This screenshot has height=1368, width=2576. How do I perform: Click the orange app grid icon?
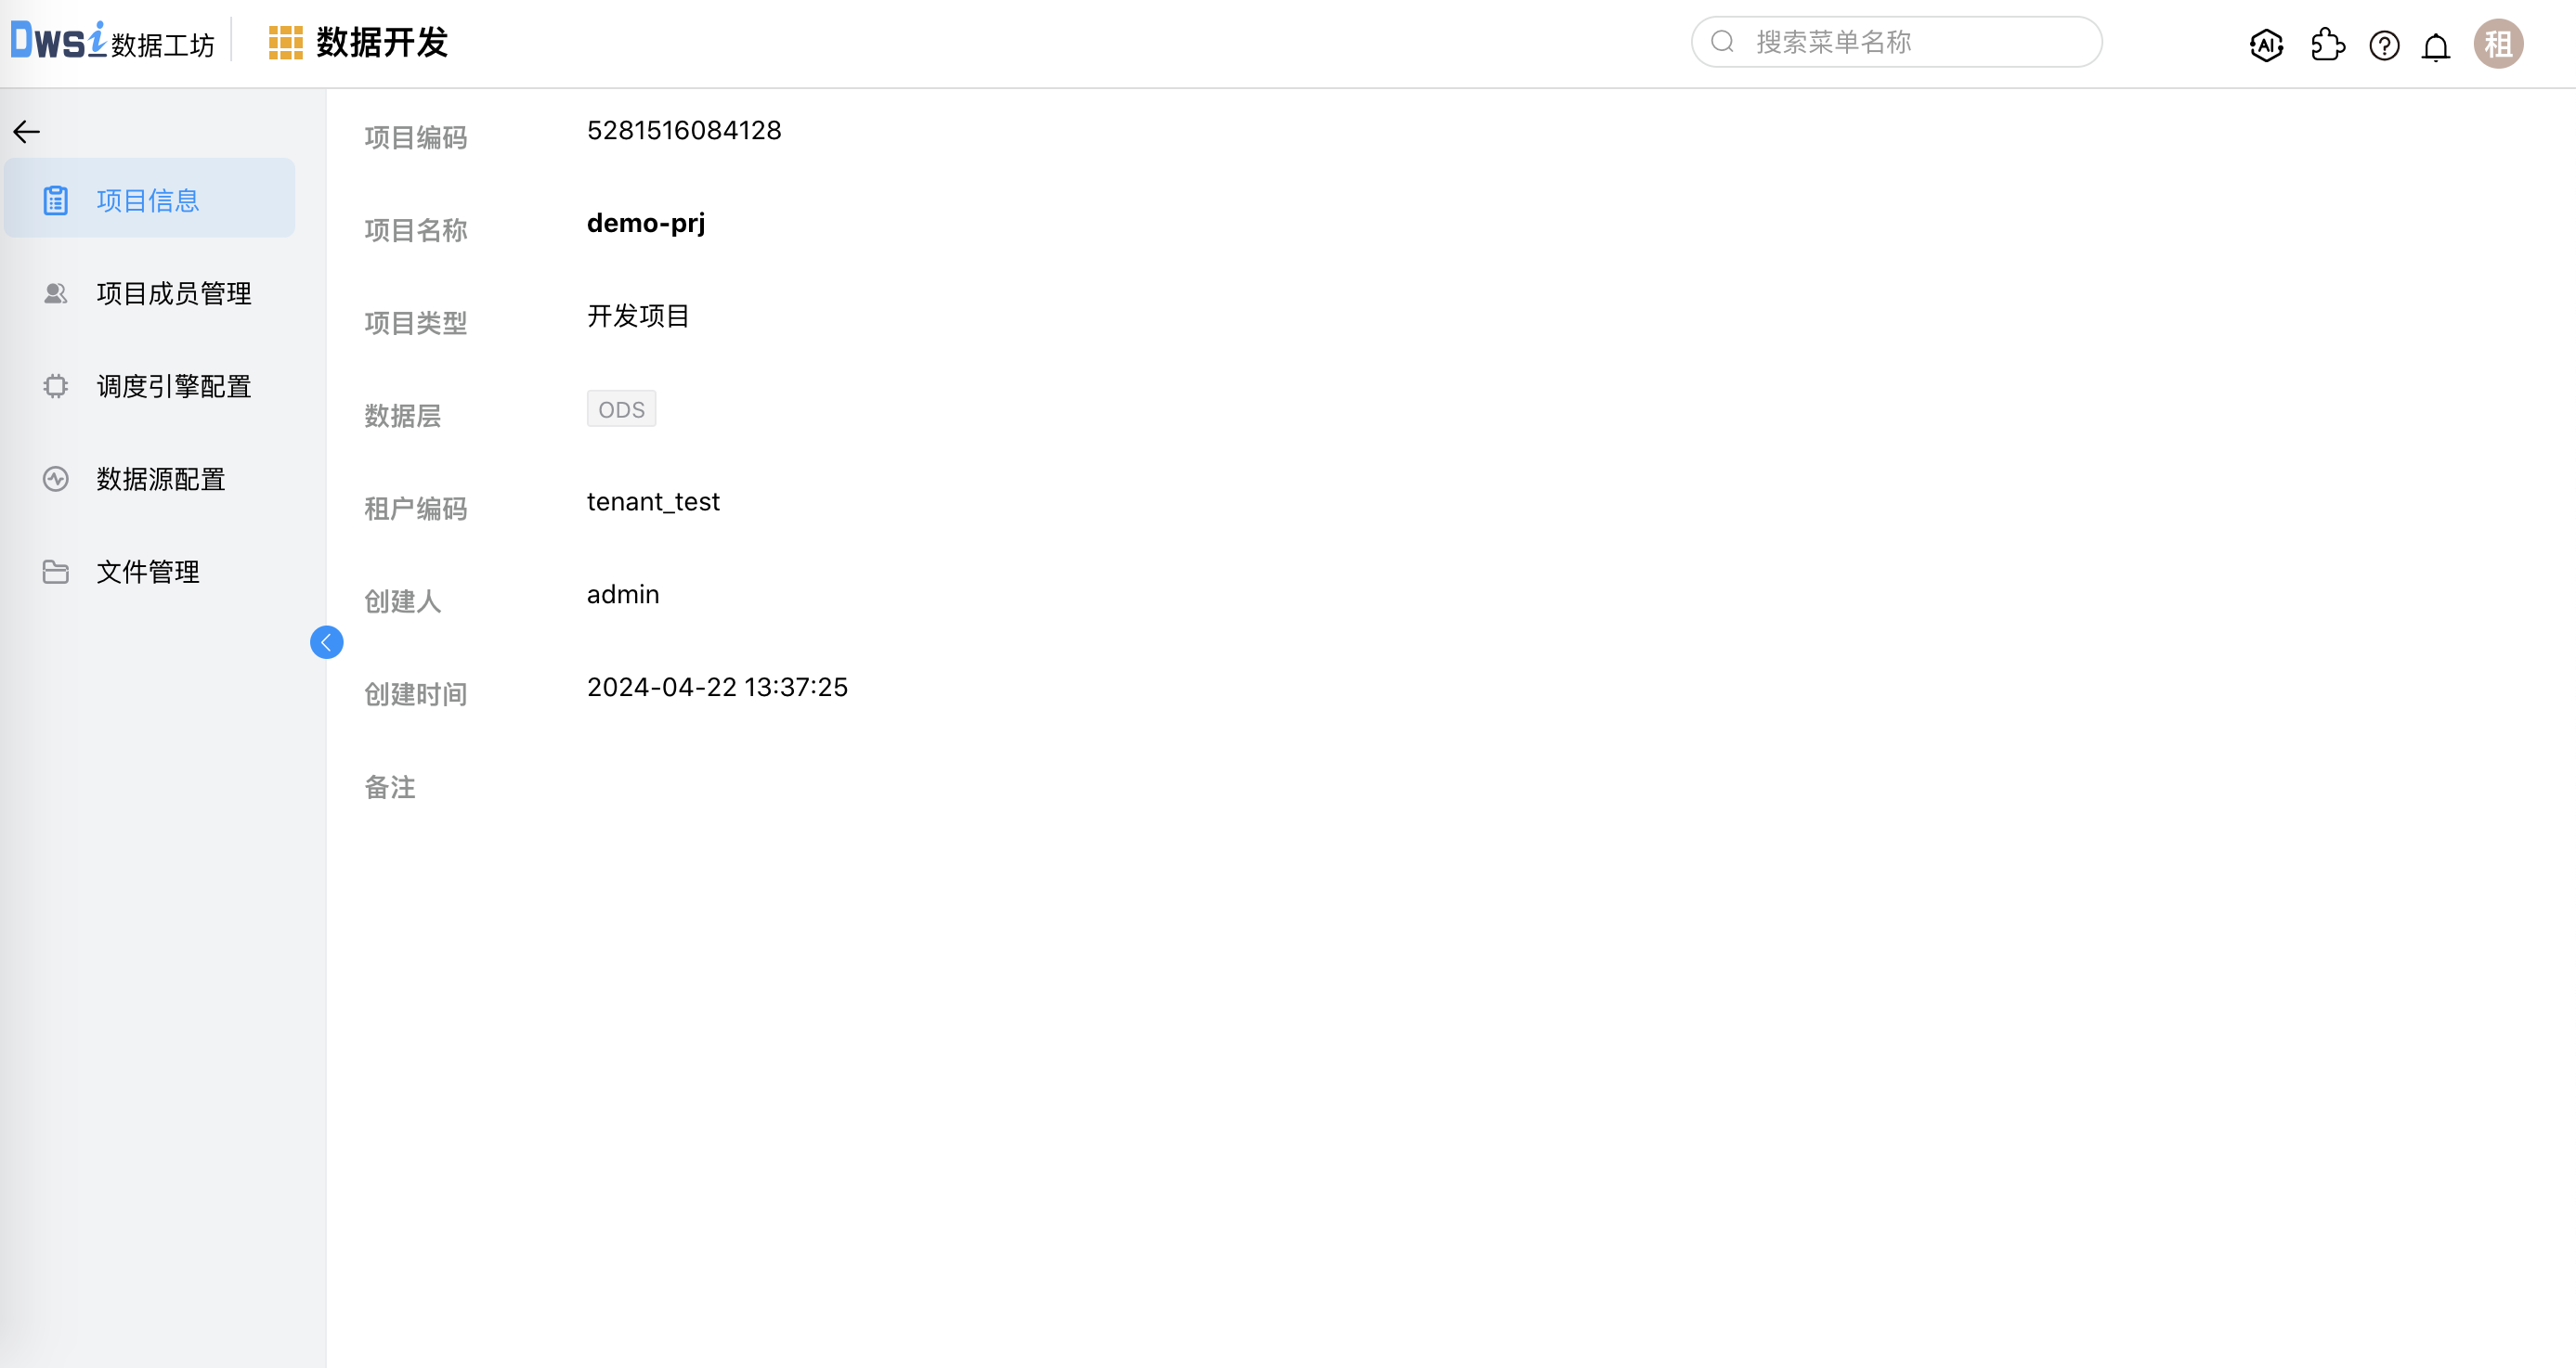(x=285, y=43)
